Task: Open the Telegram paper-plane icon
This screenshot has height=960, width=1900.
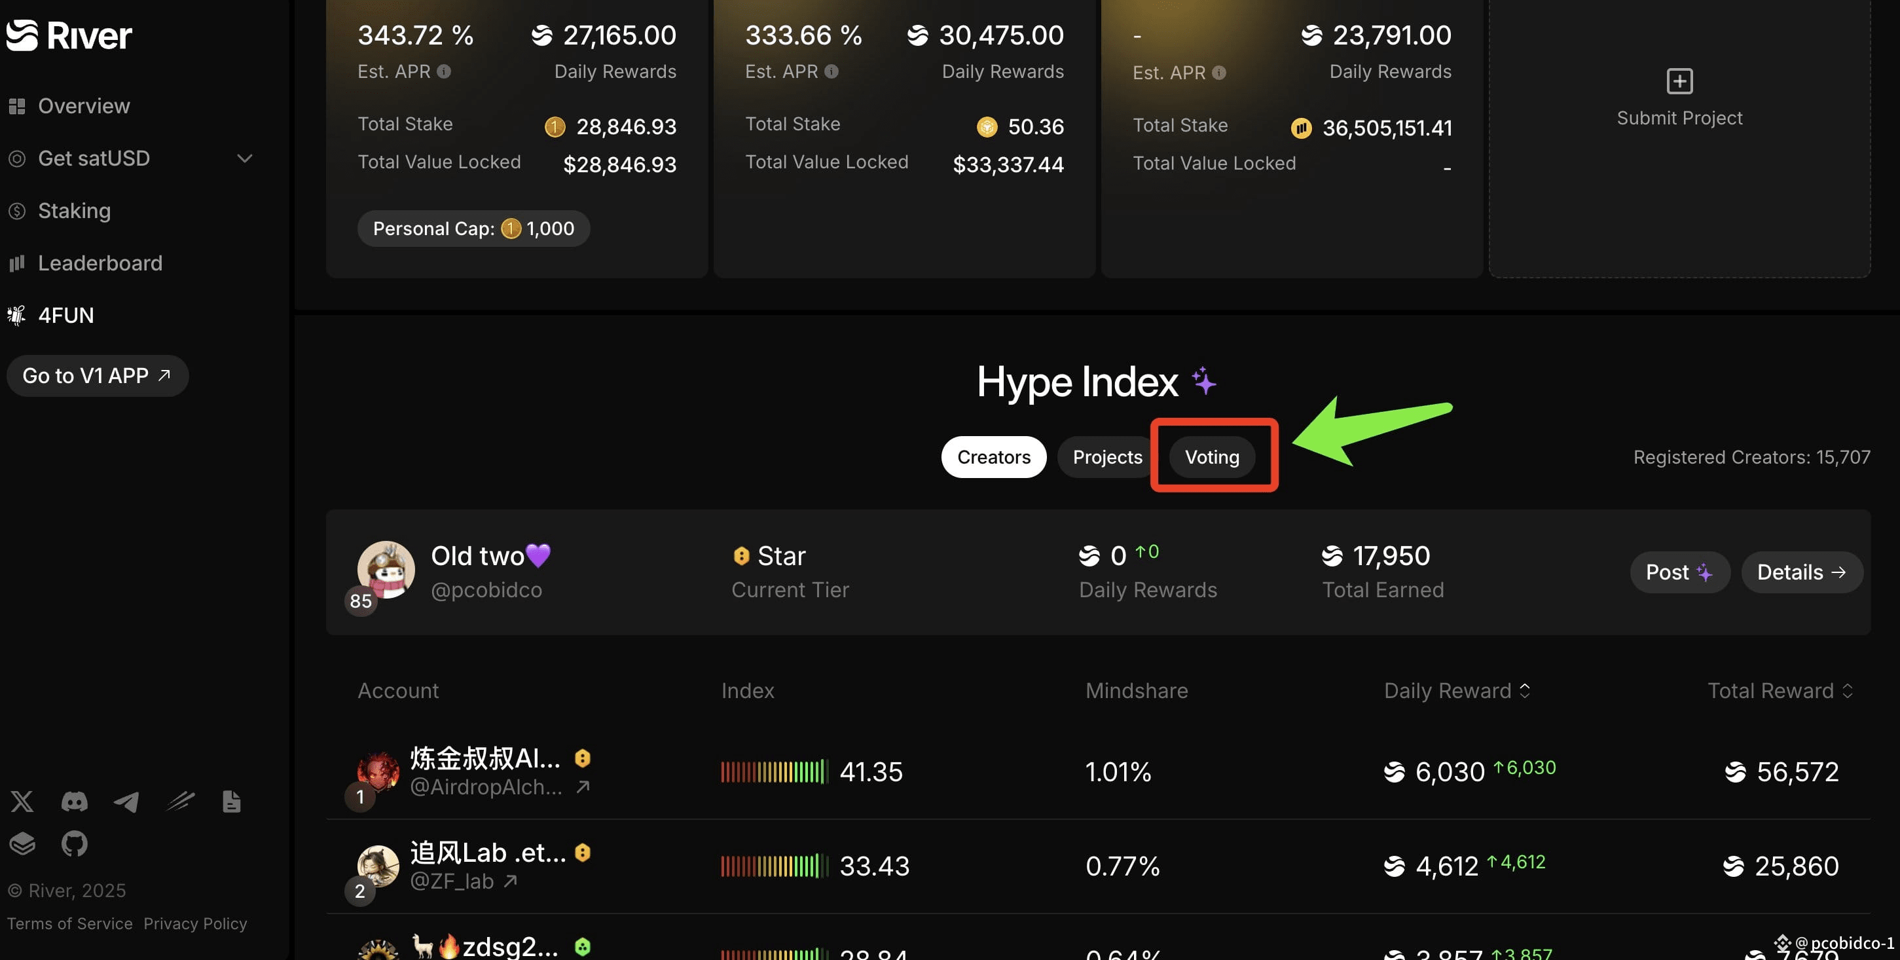Action: [x=126, y=802]
